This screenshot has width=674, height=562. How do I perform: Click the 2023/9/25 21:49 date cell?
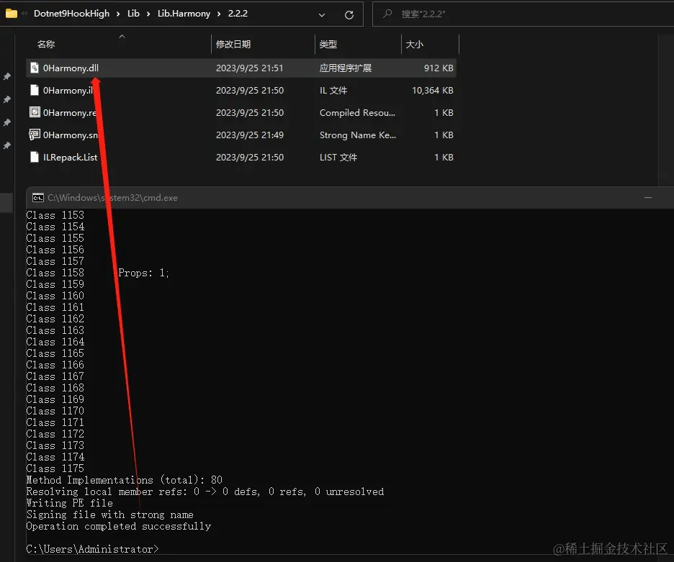[249, 135]
